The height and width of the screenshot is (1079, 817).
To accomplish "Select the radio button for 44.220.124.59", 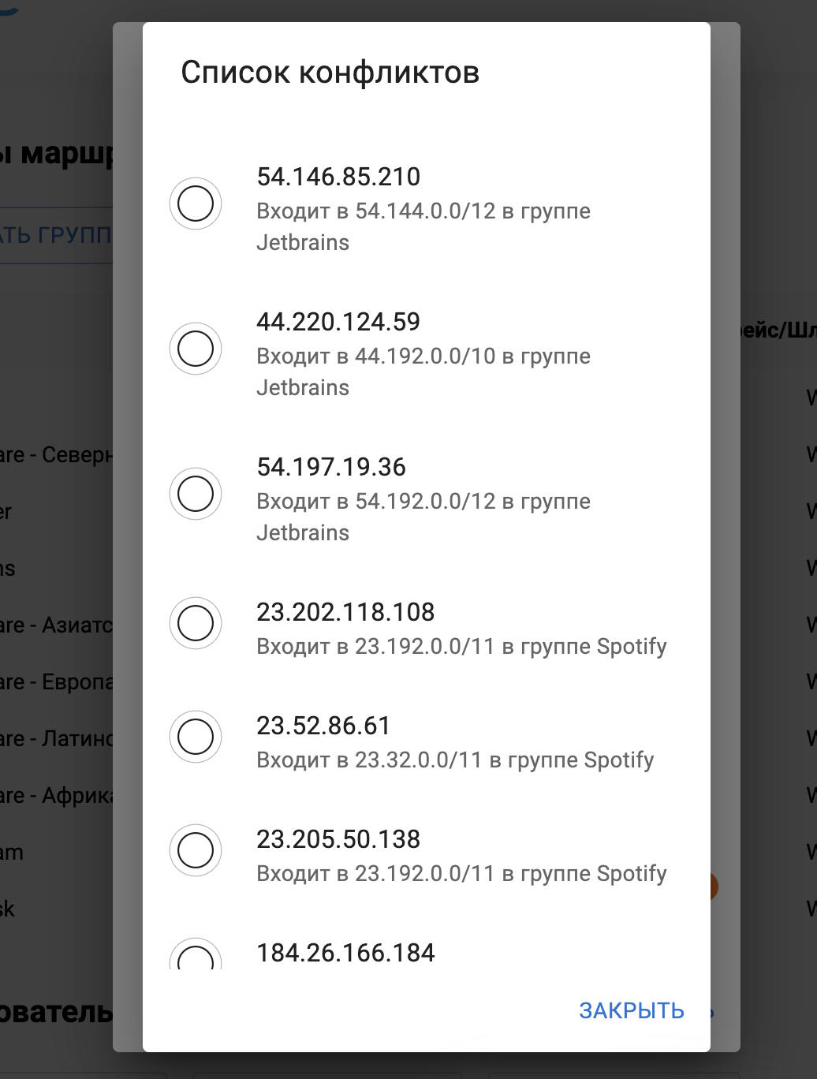I will [x=196, y=349].
